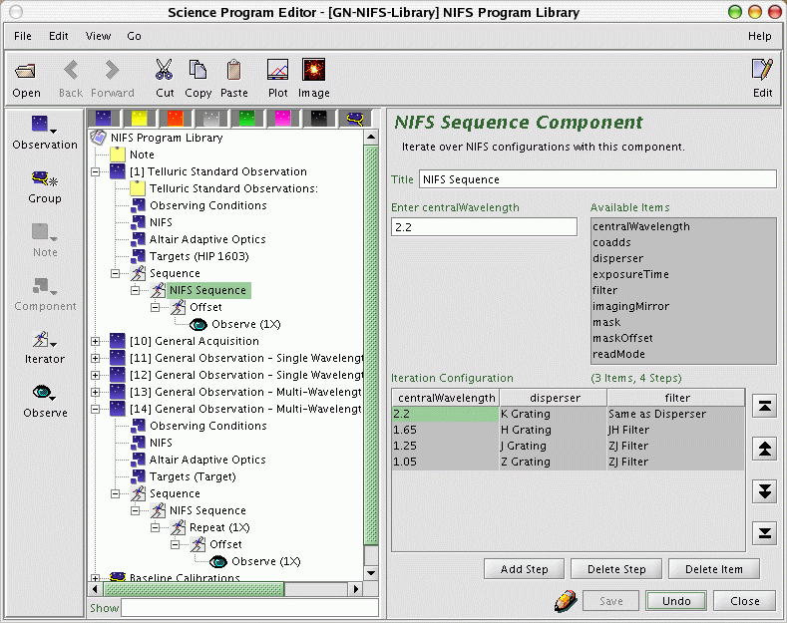Open the Help menu

pyautogui.click(x=759, y=36)
